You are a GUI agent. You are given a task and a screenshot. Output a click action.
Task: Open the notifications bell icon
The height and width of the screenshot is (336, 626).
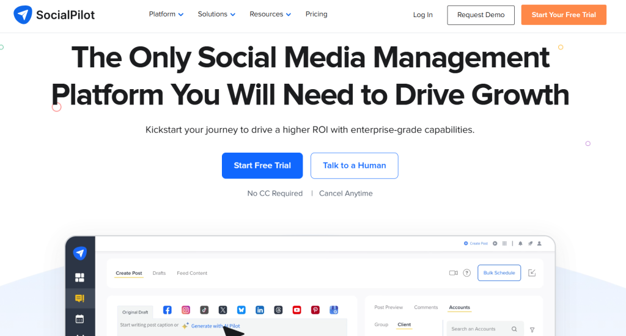[x=520, y=243]
